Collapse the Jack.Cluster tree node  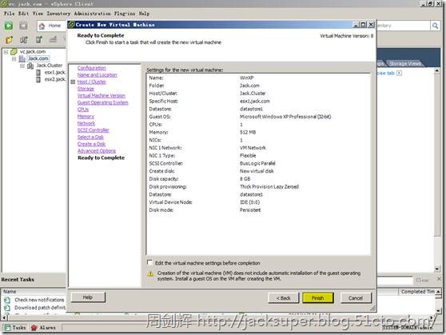click(x=22, y=66)
